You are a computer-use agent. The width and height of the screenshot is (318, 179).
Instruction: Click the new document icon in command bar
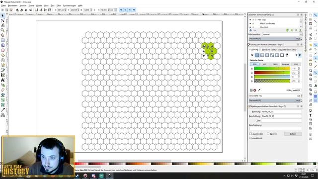pos(311,15)
